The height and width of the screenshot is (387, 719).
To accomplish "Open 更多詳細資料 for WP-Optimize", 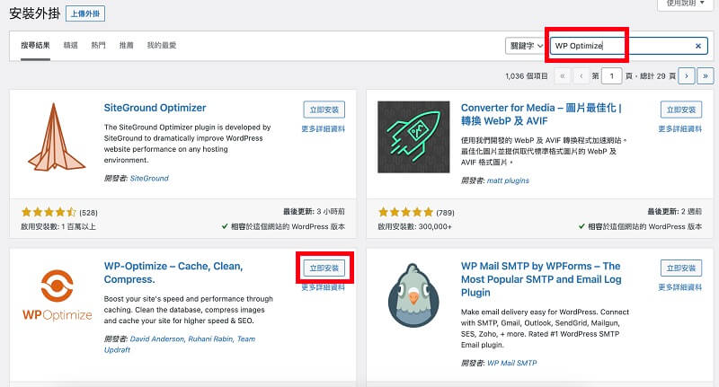I will (323, 287).
